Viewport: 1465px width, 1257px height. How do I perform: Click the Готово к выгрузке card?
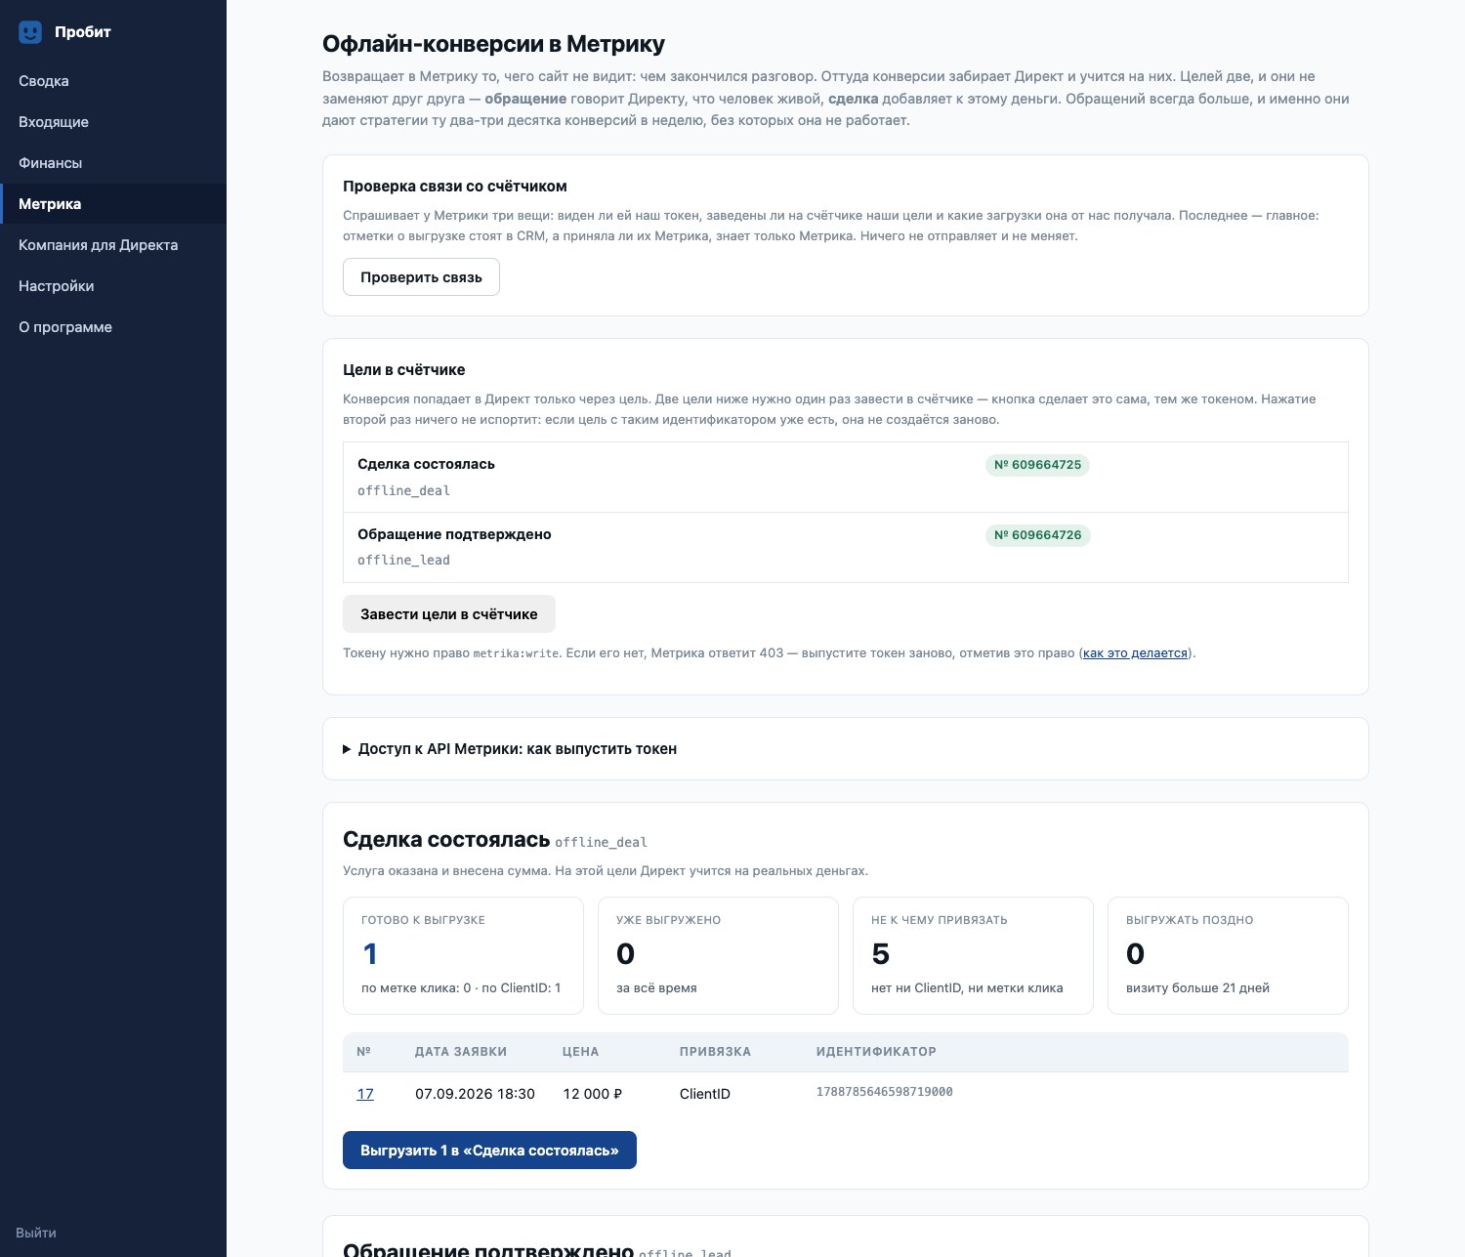tap(463, 956)
